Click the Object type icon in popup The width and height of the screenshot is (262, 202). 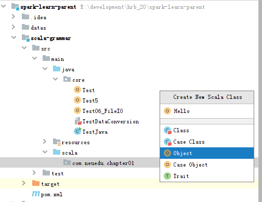pos(167,153)
